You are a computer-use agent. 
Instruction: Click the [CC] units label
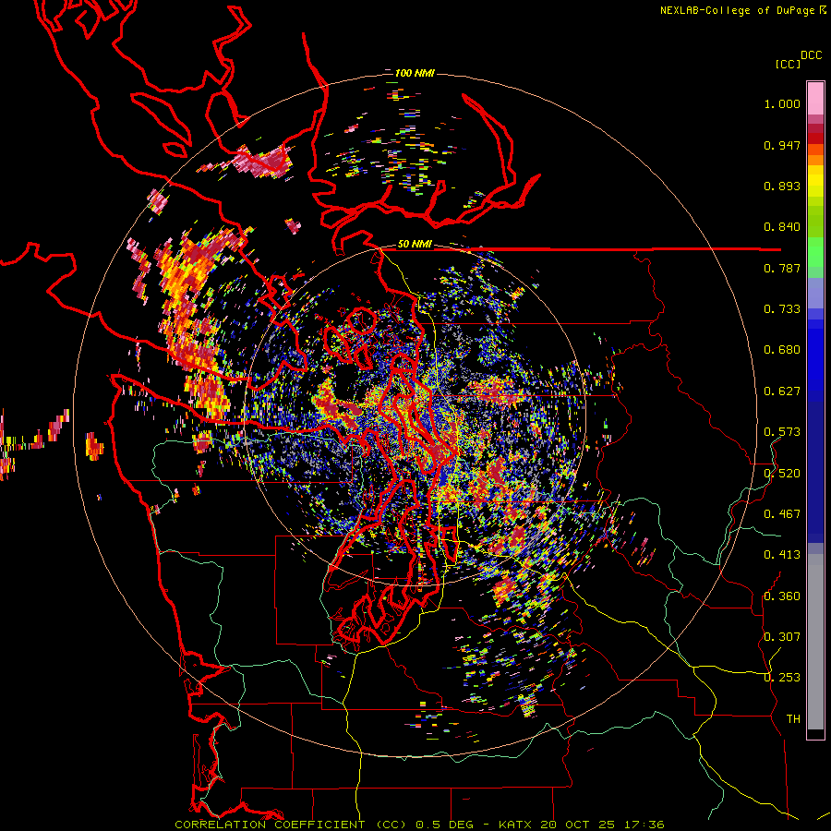click(x=788, y=64)
